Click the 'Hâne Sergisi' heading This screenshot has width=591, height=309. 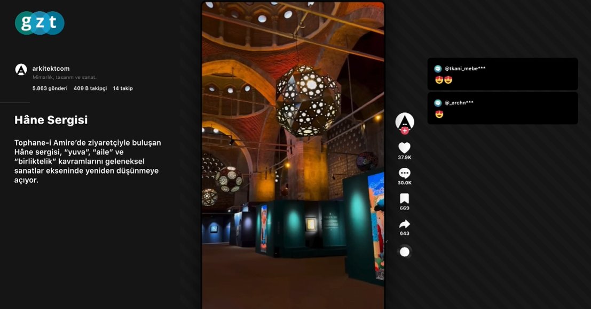point(51,120)
